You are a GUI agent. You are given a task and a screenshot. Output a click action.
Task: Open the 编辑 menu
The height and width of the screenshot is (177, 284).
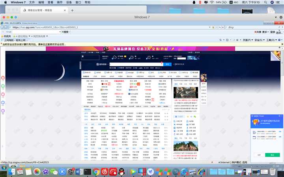click(x=41, y=2)
